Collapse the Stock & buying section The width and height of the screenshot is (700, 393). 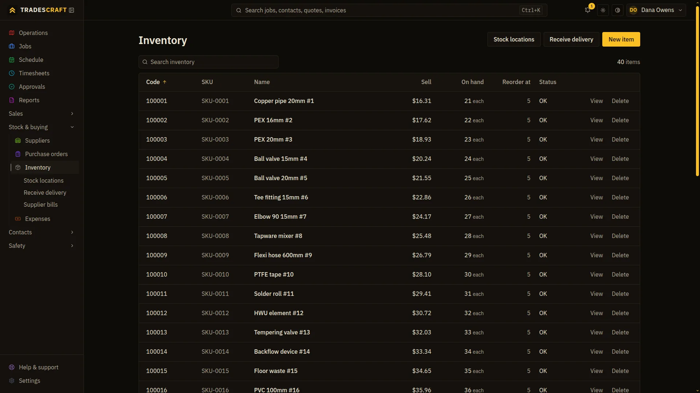point(42,127)
